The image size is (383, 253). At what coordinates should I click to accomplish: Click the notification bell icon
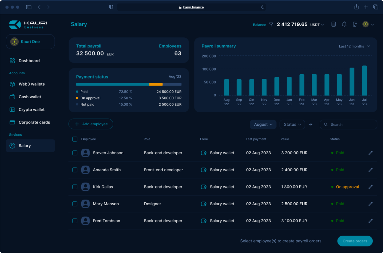tap(344, 24)
